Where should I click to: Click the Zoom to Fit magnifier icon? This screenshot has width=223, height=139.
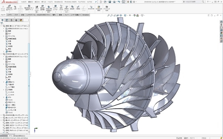[x=109, y=15]
